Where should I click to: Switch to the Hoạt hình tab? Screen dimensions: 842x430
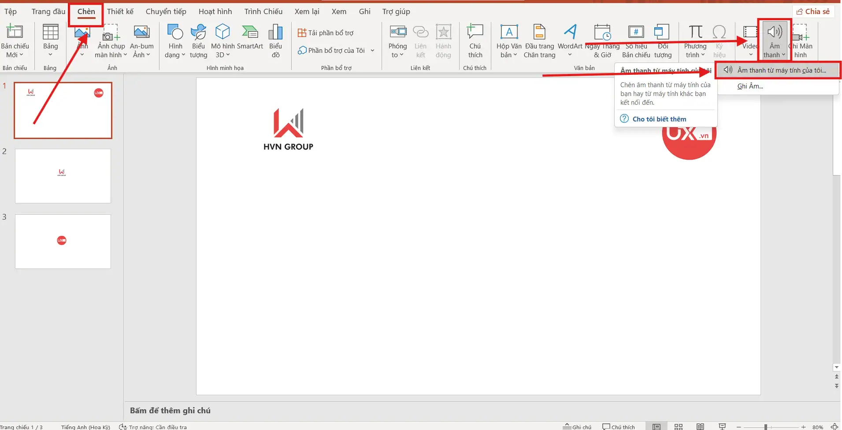(x=215, y=11)
